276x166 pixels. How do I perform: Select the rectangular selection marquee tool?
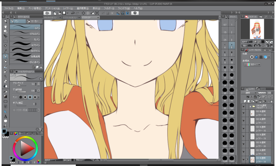click(x=5, y=41)
